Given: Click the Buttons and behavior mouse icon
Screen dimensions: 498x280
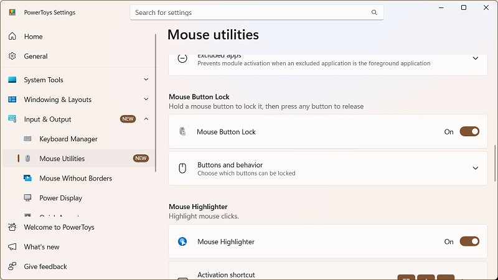Looking at the screenshot, I should (x=182, y=168).
